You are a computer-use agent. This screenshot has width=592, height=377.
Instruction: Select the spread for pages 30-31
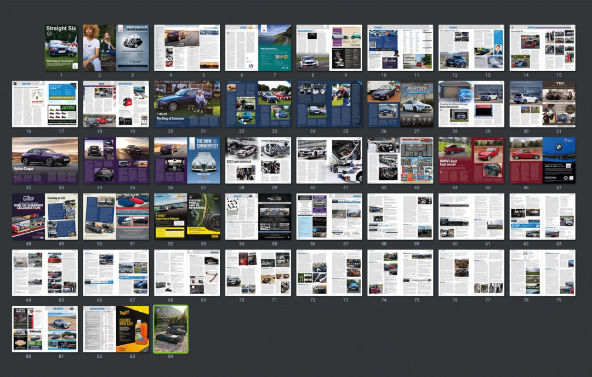(x=543, y=104)
